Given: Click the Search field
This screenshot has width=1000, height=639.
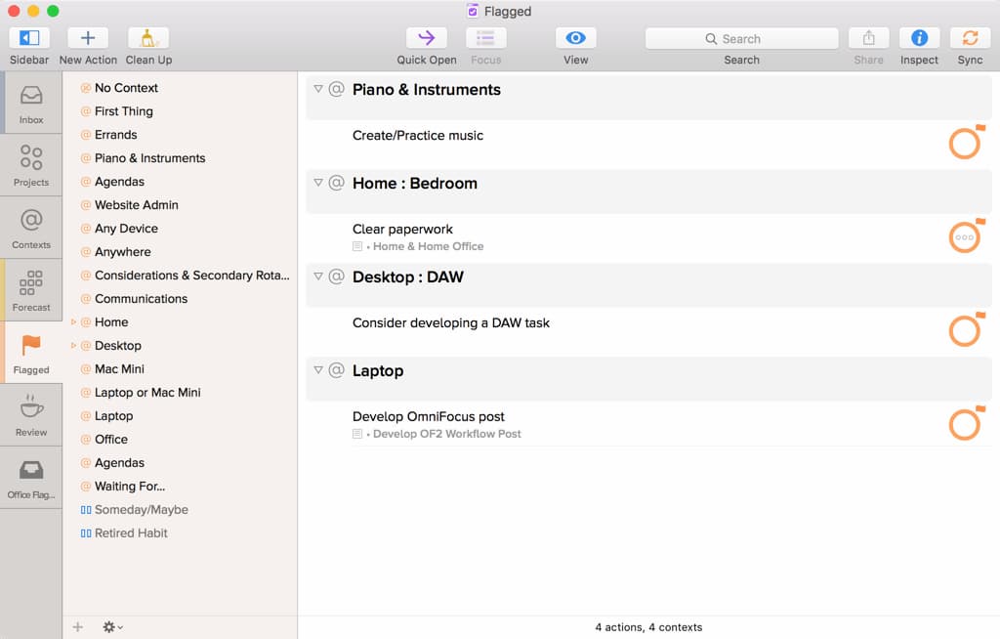Looking at the screenshot, I should point(741,39).
